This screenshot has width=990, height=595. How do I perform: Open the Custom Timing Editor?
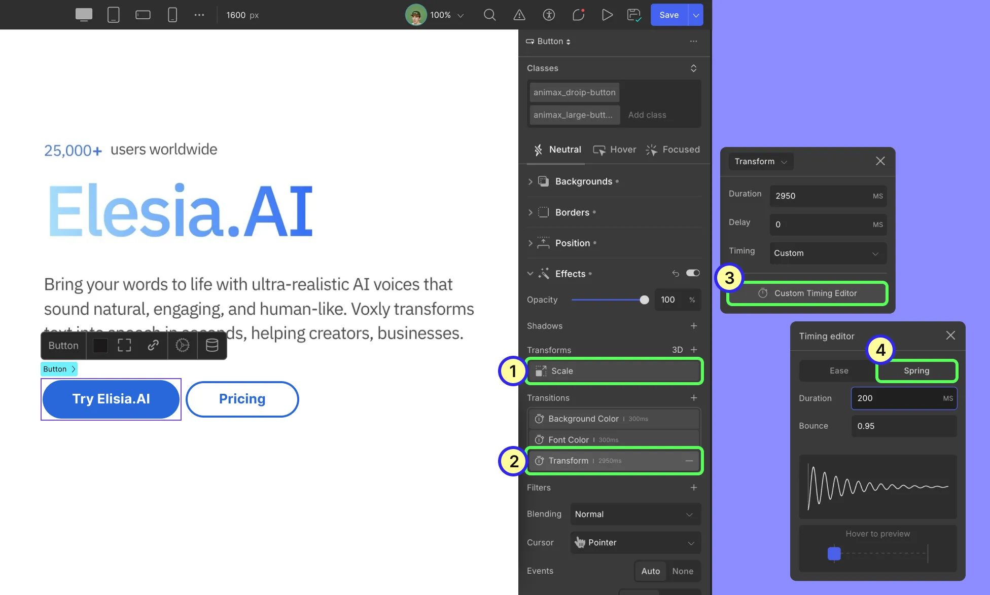[x=807, y=293]
